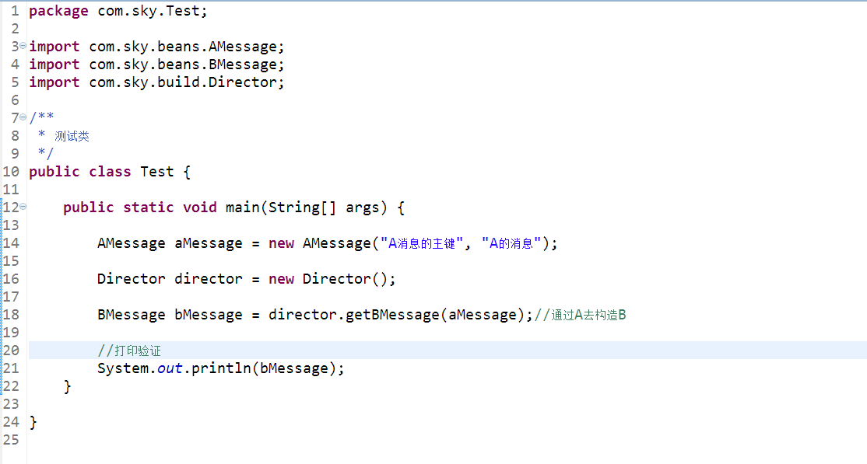The height and width of the screenshot is (464, 867).
Task: Click the import 'com.sky.beans.BMessage;'
Action: coord(186,65)
